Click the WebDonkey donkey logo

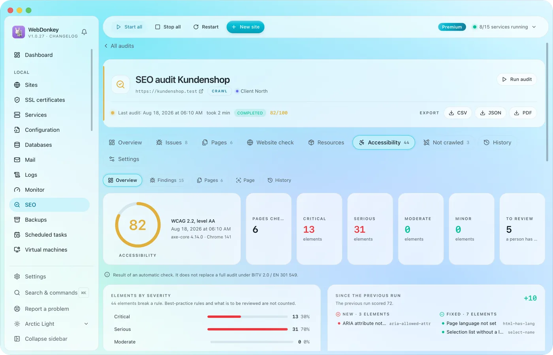pos(19,32)
